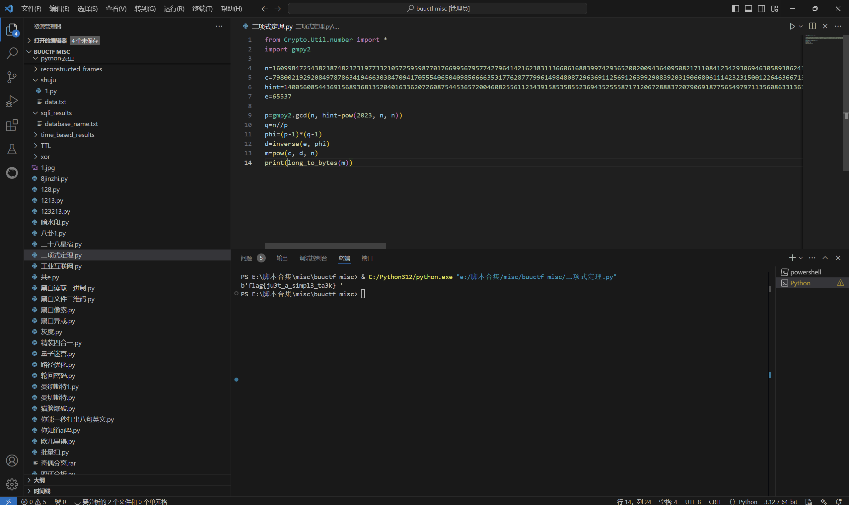Open the Extensions view icon
The image size is (849, 505).
(12, 125)
